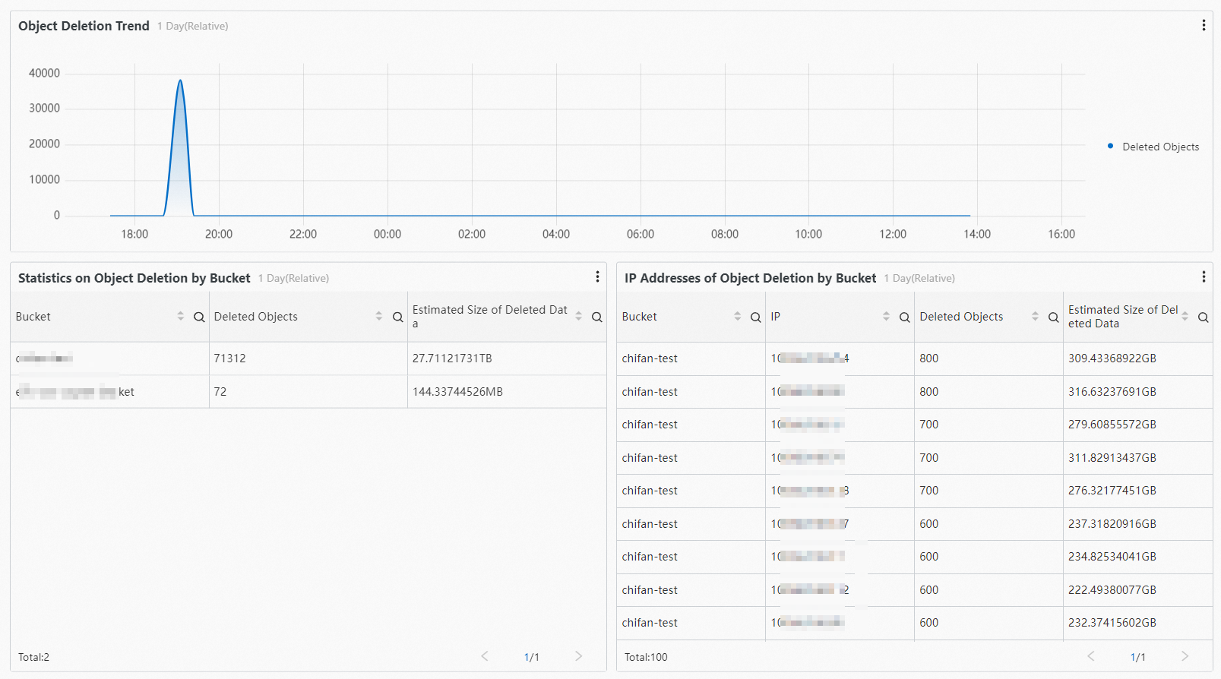Sort Deleted Objects column in IP Addresses table
Viewport: 1221px width, 679px height.
(x=1035, y=317)
